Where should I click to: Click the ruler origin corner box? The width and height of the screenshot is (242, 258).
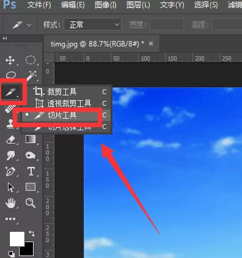point(49,57)
